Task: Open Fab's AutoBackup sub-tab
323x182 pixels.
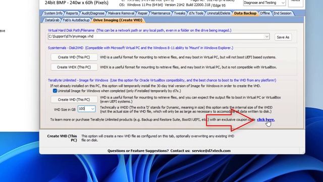Action: click(76, 20)
